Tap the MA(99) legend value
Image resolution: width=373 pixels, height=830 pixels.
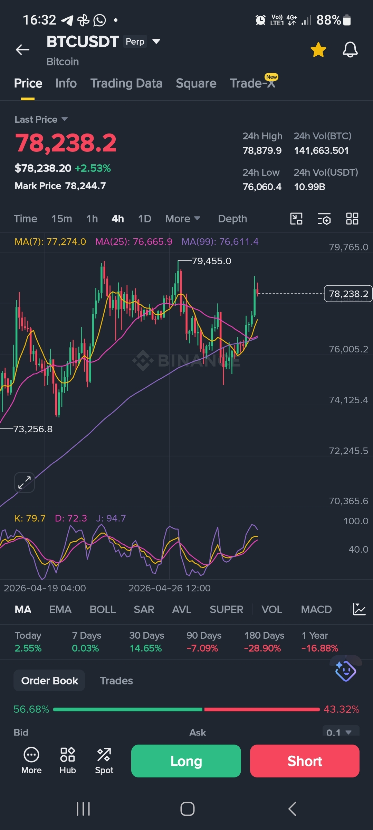220,241
